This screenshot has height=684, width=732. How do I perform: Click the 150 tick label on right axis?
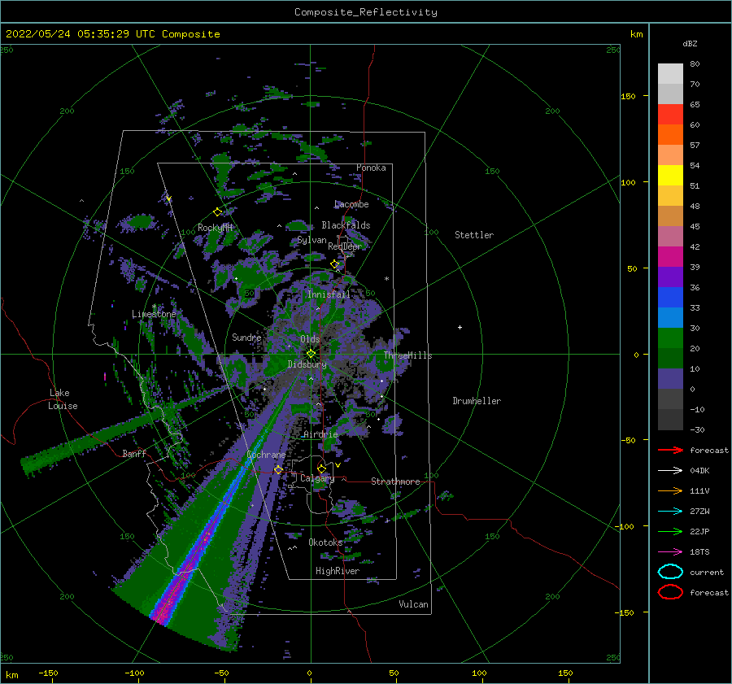pyautogui.click(x=628, y=96)
